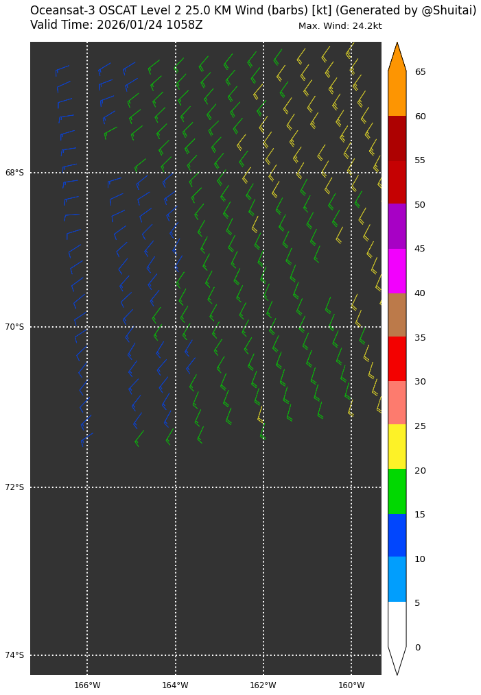The height and width of the screenshot is (695, 481).
Task: Click the green 15–20 kt colorbar segment
Action: [397, 491]
